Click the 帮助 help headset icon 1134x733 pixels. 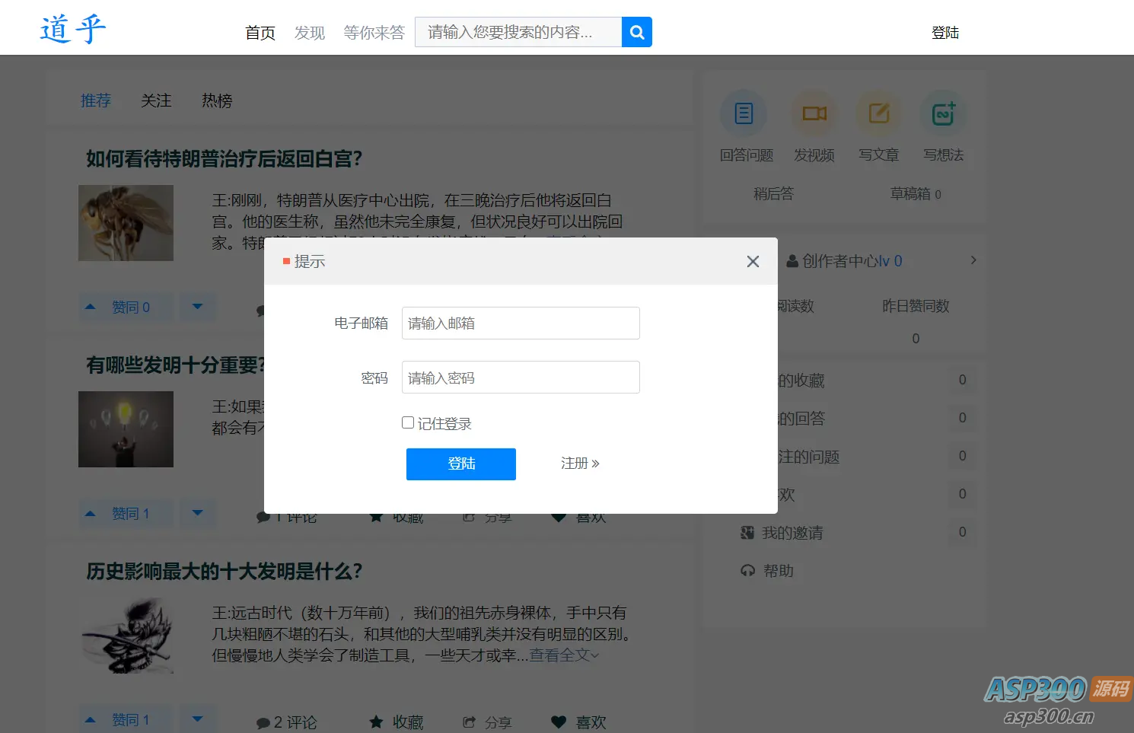(x=747, y=571)
